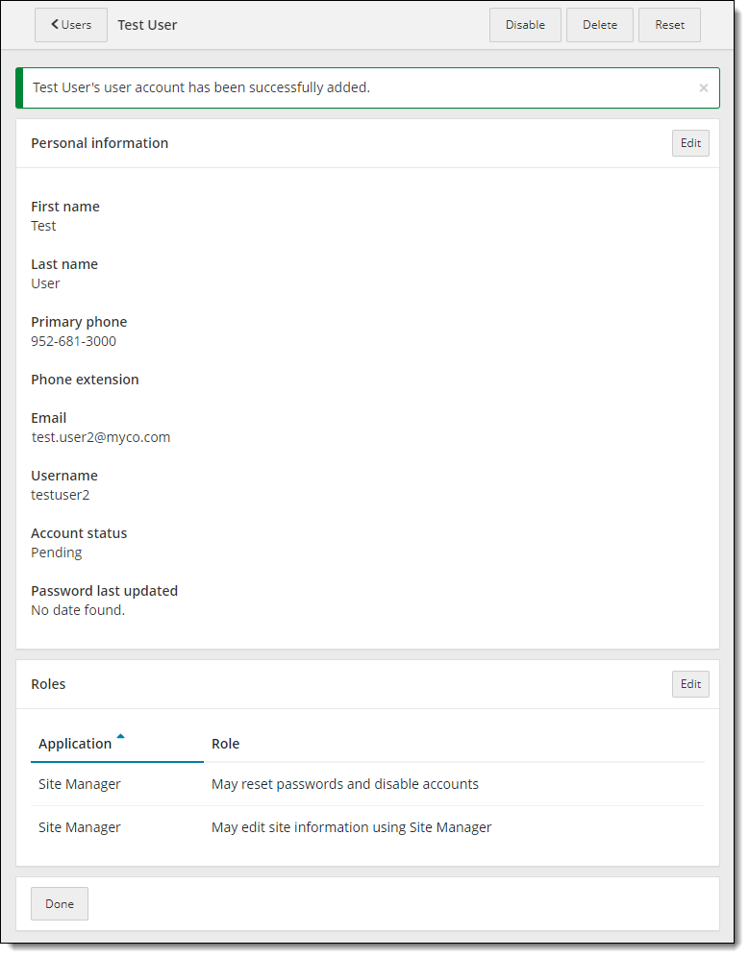
Task: Select the reset passwords role row
Action: coord(344,784)
